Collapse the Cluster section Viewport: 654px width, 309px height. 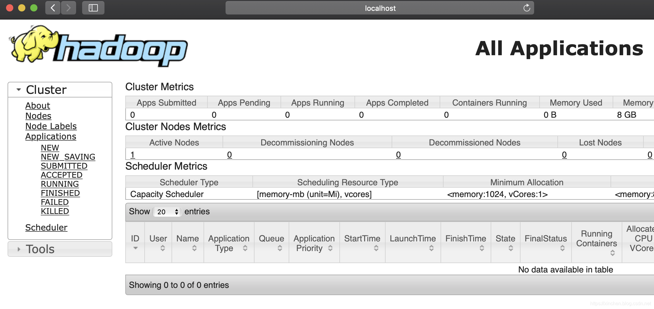point(19,90)
